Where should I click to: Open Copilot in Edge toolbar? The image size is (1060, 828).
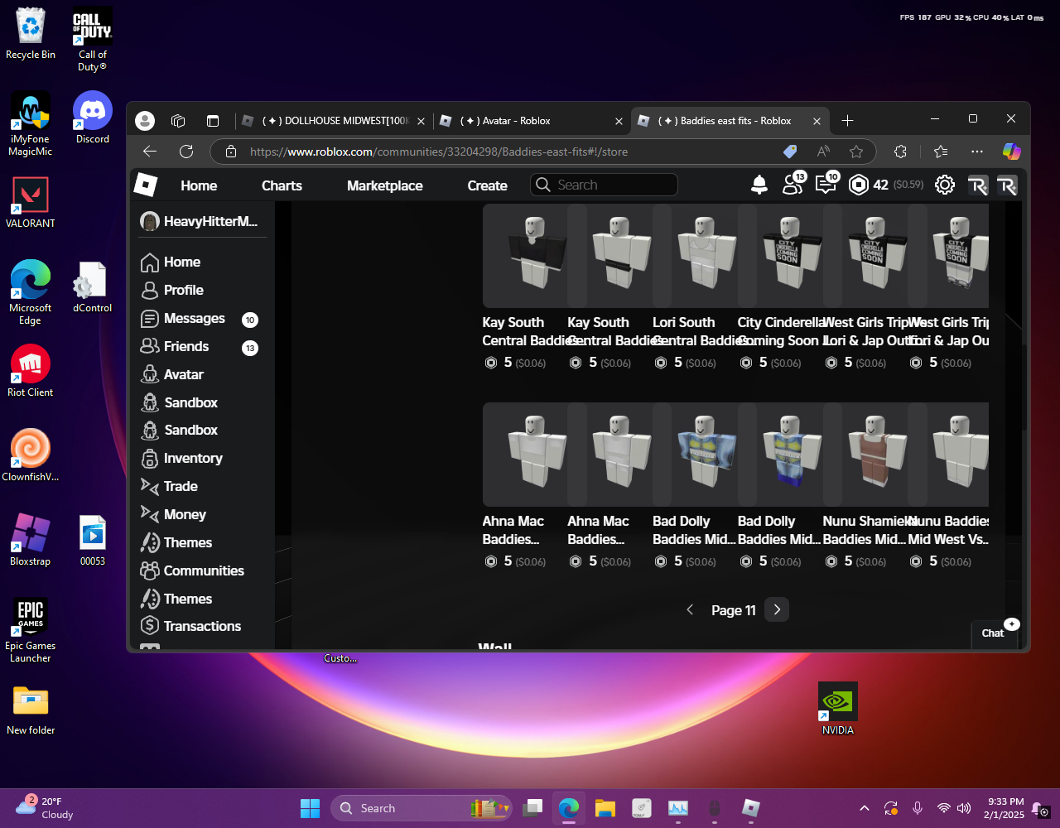coord(1011,152)
